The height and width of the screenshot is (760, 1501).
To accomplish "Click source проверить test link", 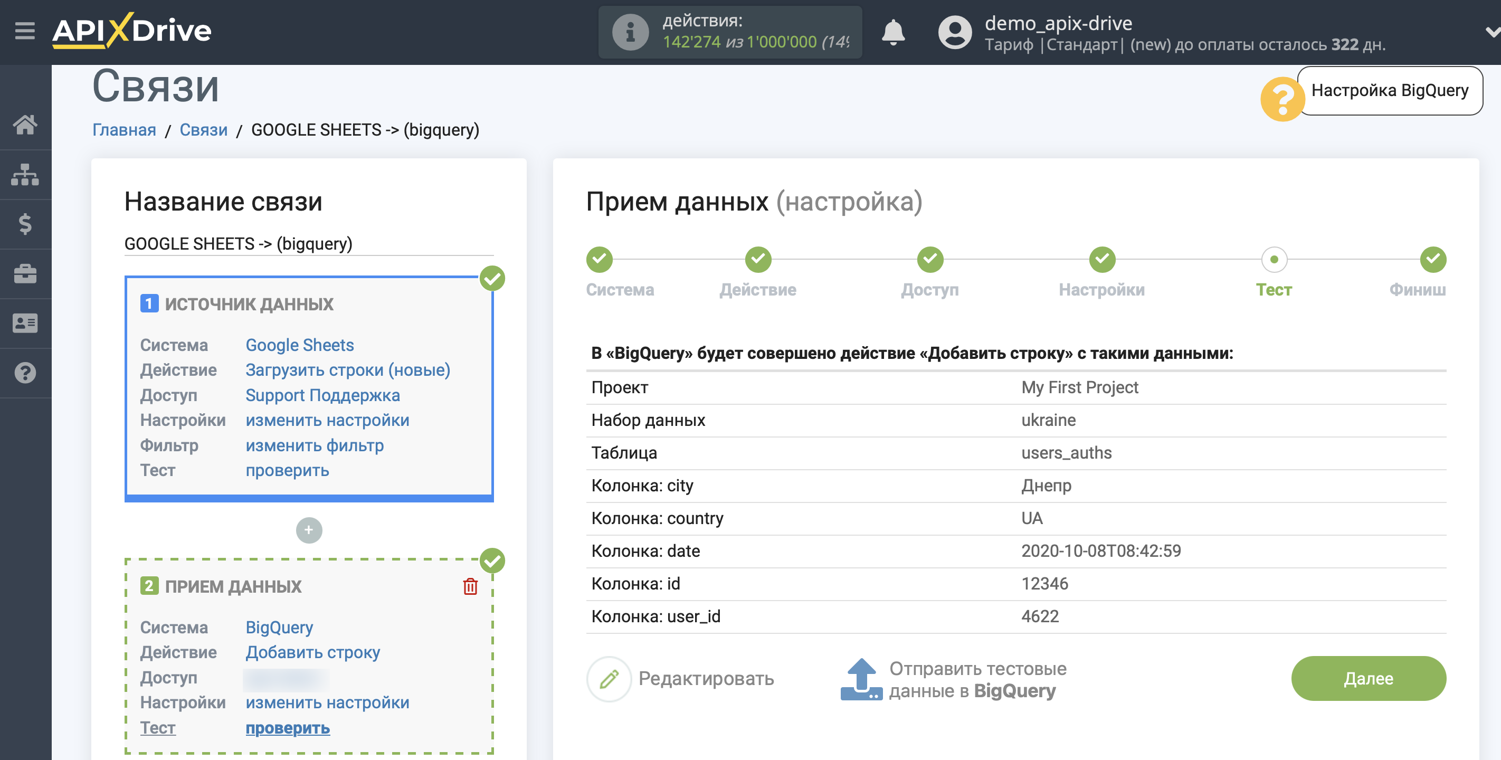I will (287, 470).
